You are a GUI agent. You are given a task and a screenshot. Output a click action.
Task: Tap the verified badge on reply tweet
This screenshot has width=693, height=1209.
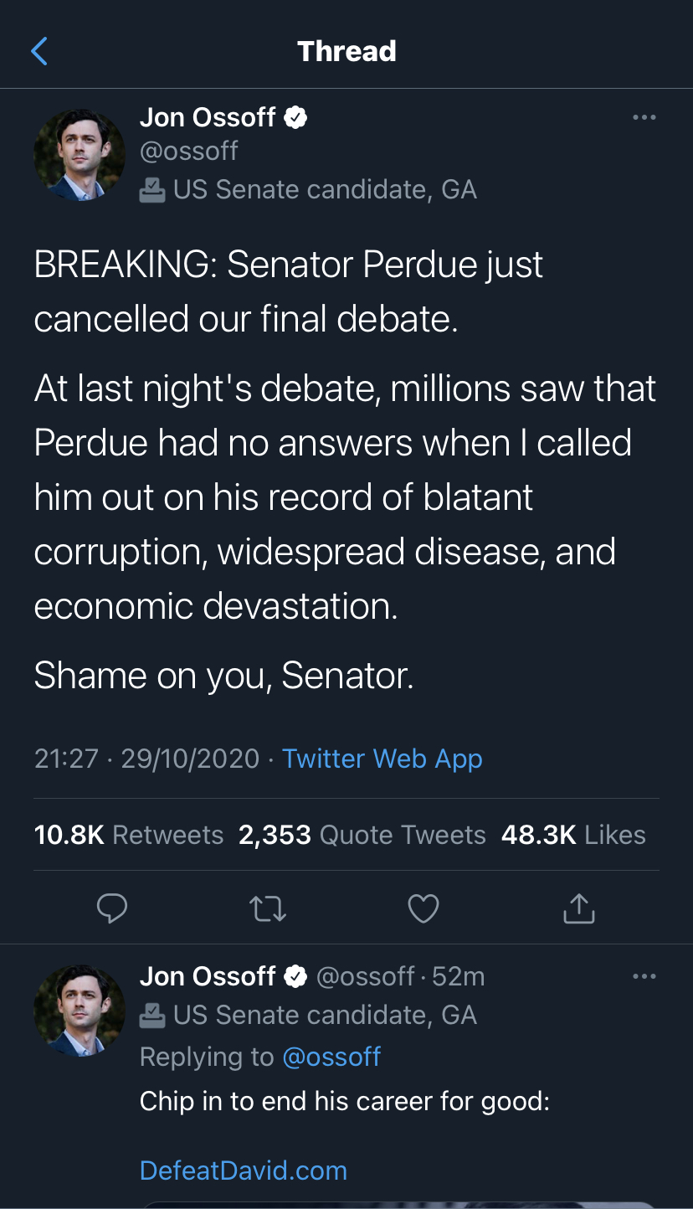(x=296, y=976)
